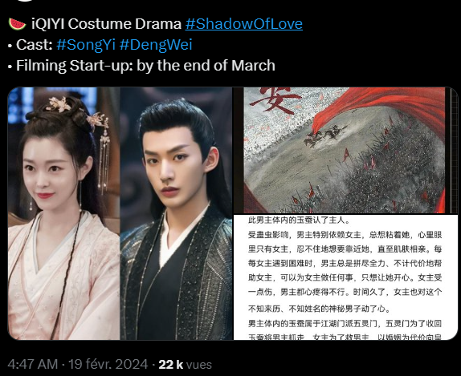Click the Cast: label

[x=35, y=45]
